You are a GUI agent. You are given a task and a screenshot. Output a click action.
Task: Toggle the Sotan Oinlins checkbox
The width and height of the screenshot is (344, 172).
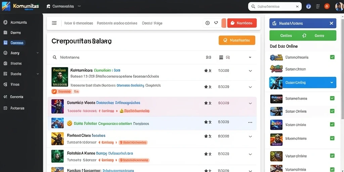click(x=332, y=111)
